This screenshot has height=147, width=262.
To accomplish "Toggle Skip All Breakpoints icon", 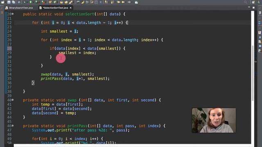I will coord(19,2).
